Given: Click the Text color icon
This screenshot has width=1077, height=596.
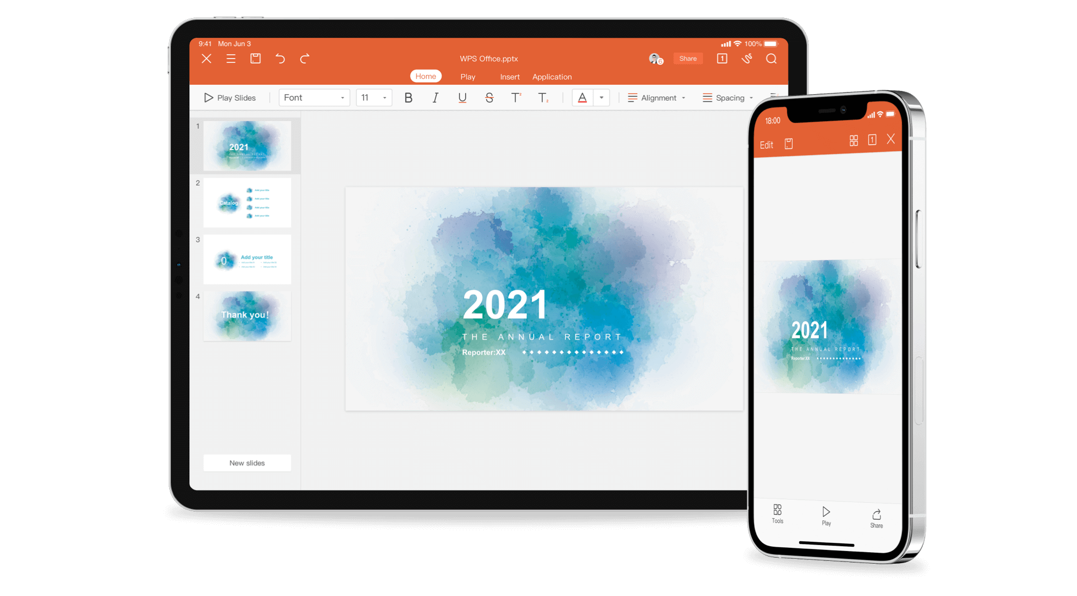Looking at the screenshot, I should point(582,96).
